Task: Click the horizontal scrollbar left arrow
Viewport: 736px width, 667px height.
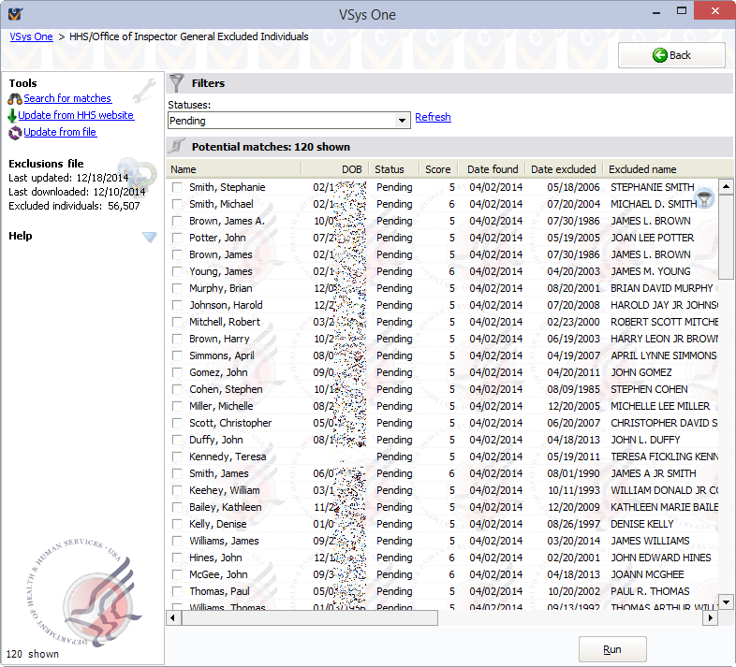Action: 173,617
